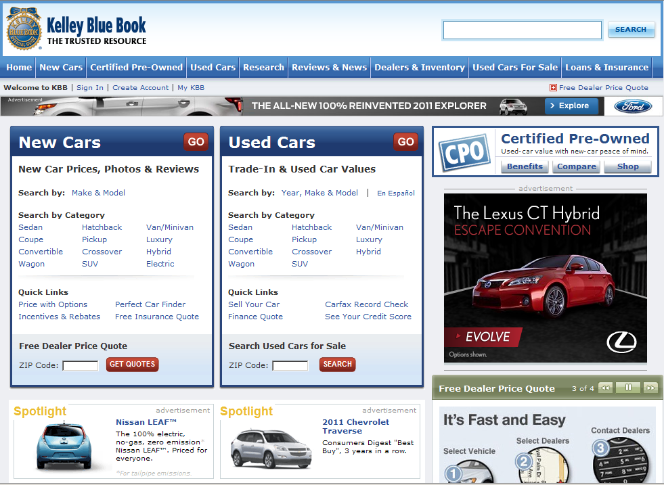
Task: Click the Explore button in Ford banner
Action: (x=571, y=106)
